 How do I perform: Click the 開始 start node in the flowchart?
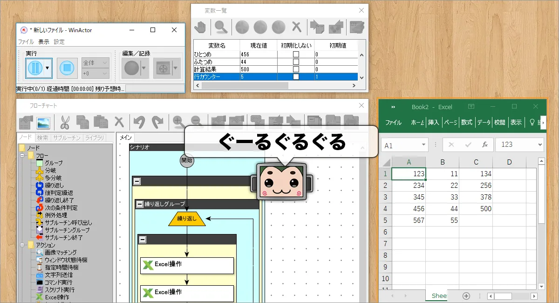pos(187,160)
